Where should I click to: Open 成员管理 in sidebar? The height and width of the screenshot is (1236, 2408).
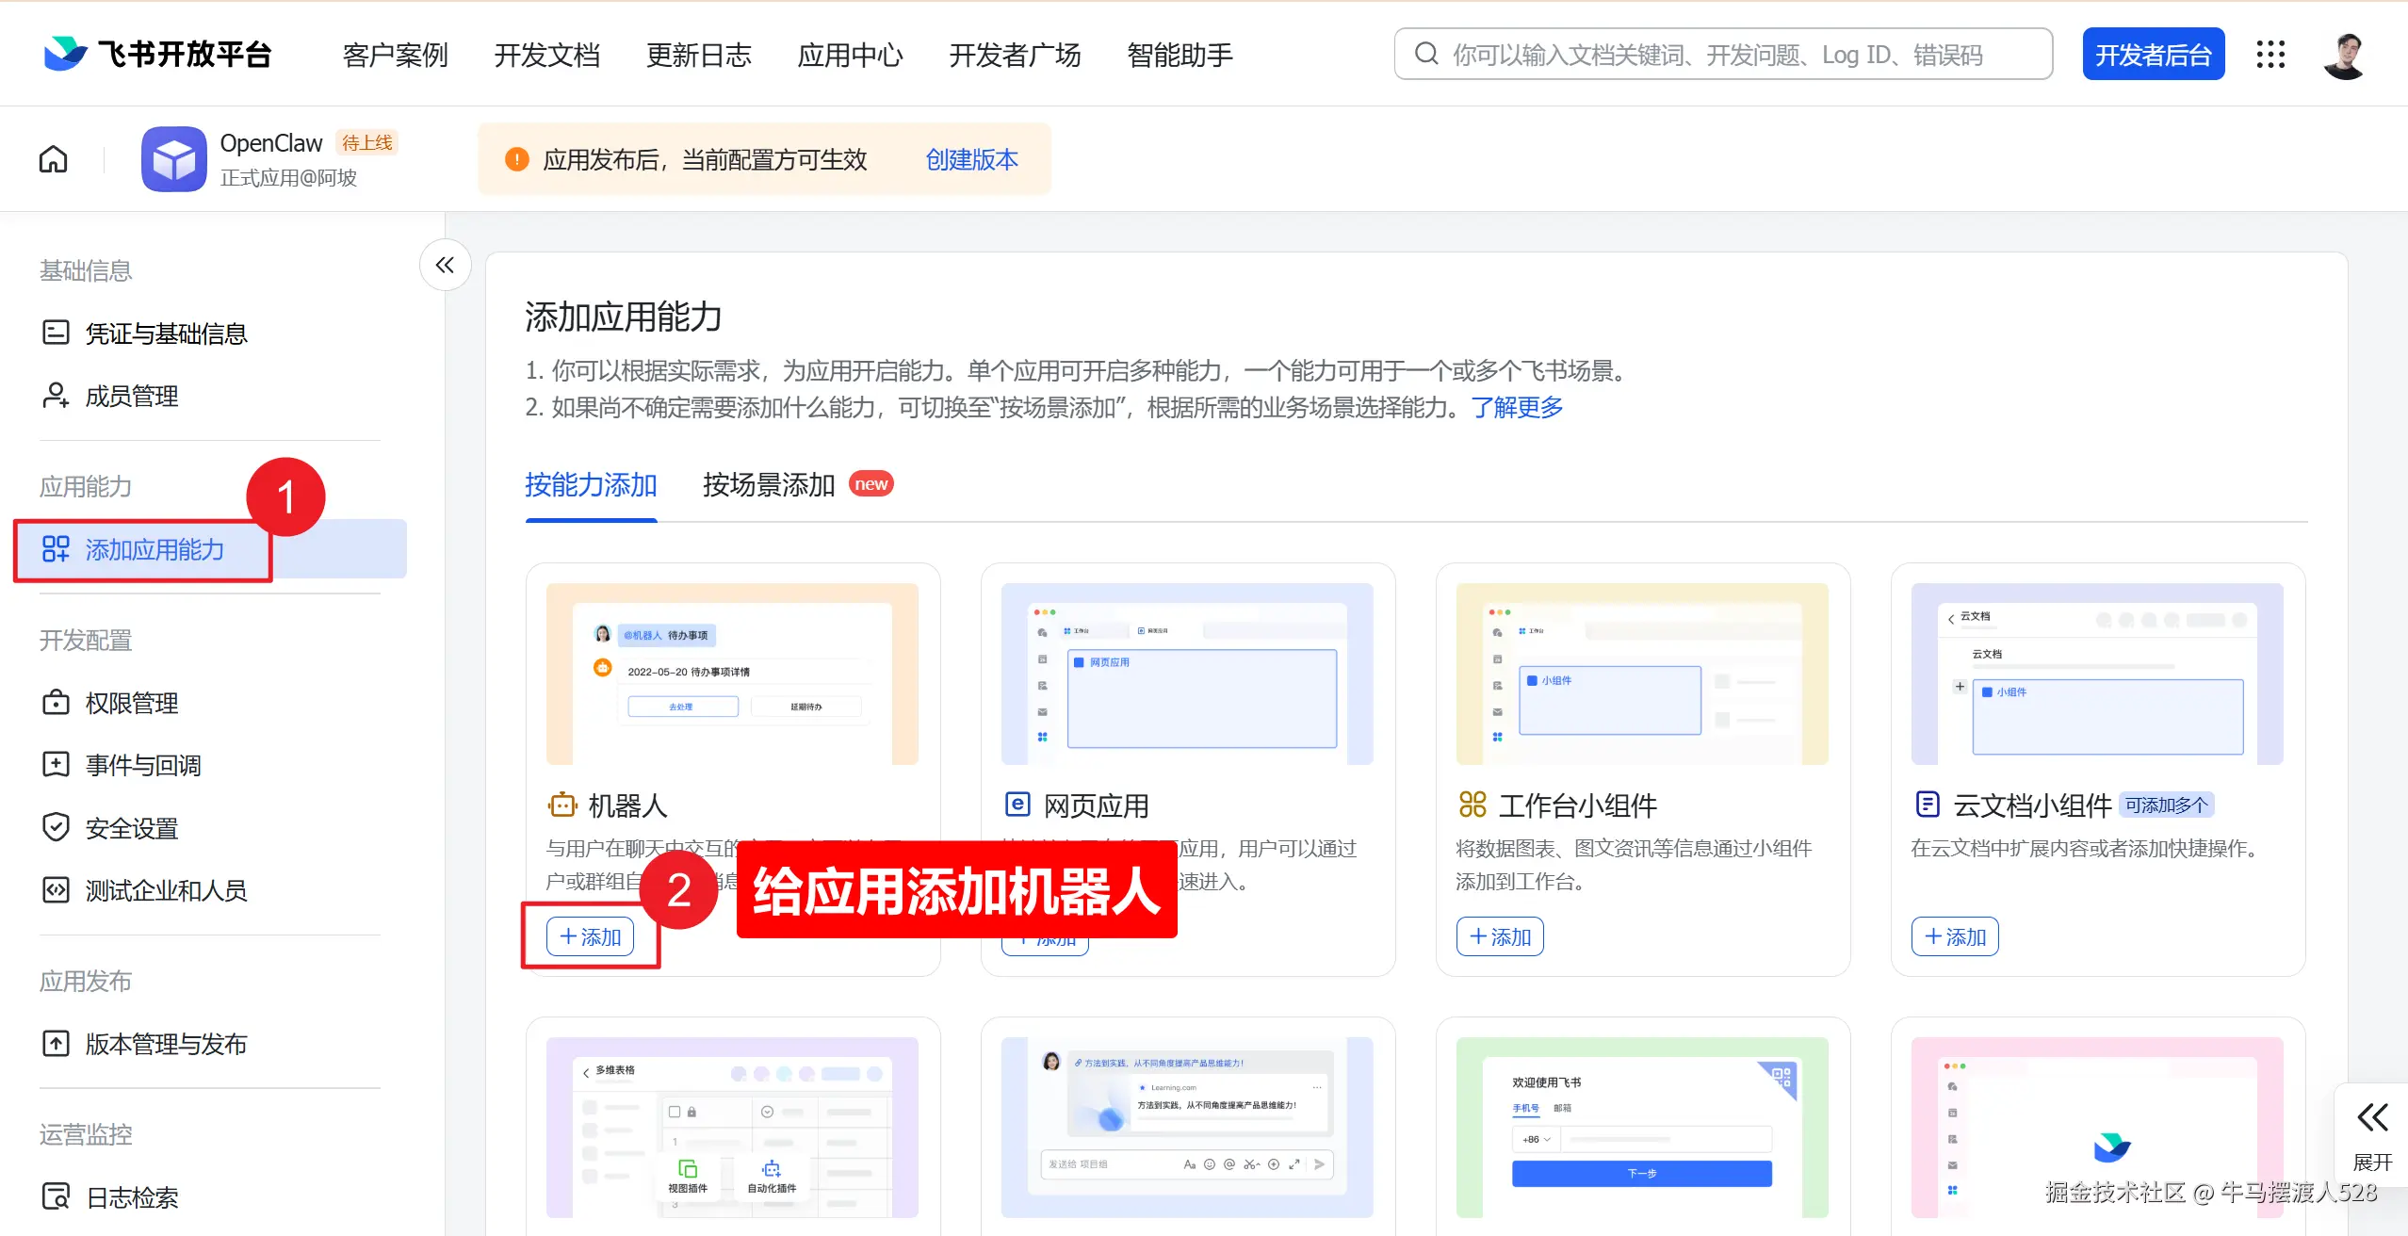pyautogui.click(x=132, y=396)
